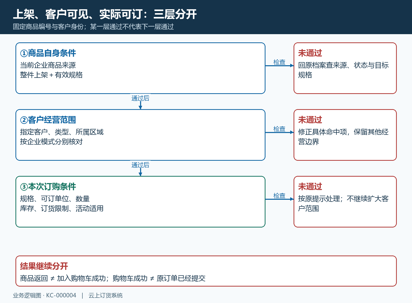Click the line 整件上架＋有效规格
Screen dimensions: 412x303
coord(51,75)
